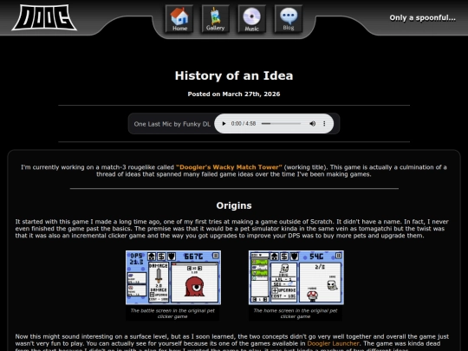Mute the audio player volume
Screen dimensions: 468x351
(x=312, y=124)
